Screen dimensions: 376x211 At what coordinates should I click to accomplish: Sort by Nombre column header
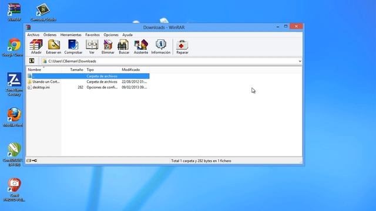[x=44, y=70]
